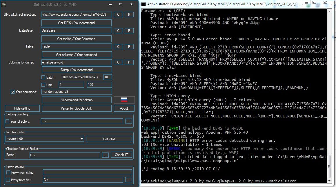Click 'ending @ 18:39:59' console line
Viewport: 336px width, 187px height.
(x=181, y=169)
